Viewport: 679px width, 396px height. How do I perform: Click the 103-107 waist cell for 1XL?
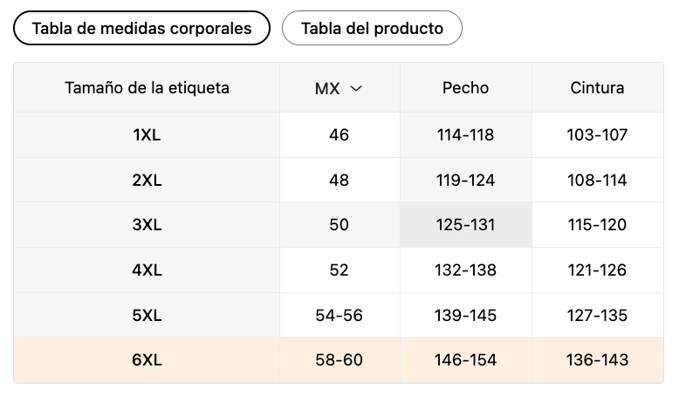(x=597, y=135)
